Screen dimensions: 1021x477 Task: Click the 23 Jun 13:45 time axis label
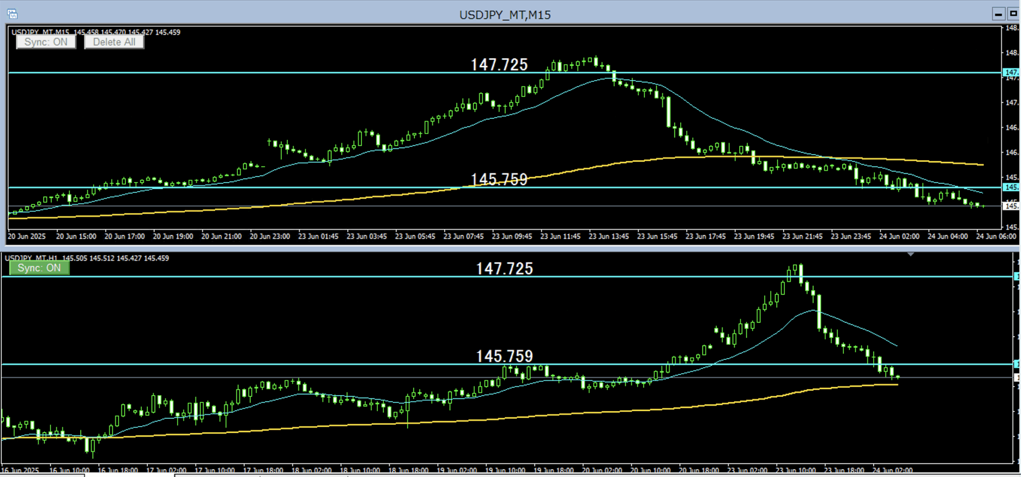point(609,236)
